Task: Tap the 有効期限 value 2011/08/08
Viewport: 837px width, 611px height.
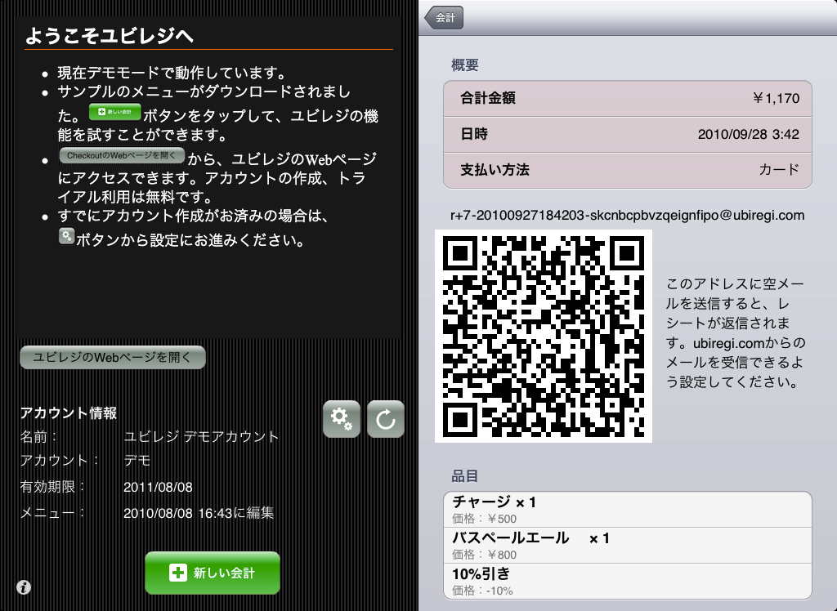Action: click(x=158, y=487)
